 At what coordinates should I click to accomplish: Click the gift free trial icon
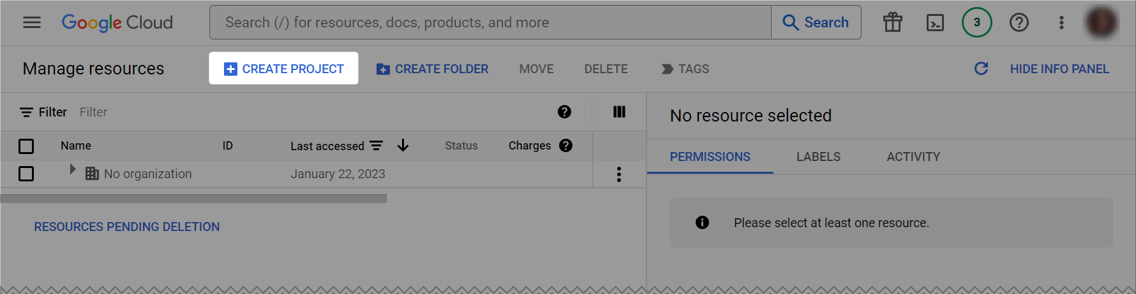[893, 23]
